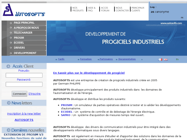This screenshot has width=187, height=140.
Task: Click the bullet arrow before Formation
Action: point(78,59)
